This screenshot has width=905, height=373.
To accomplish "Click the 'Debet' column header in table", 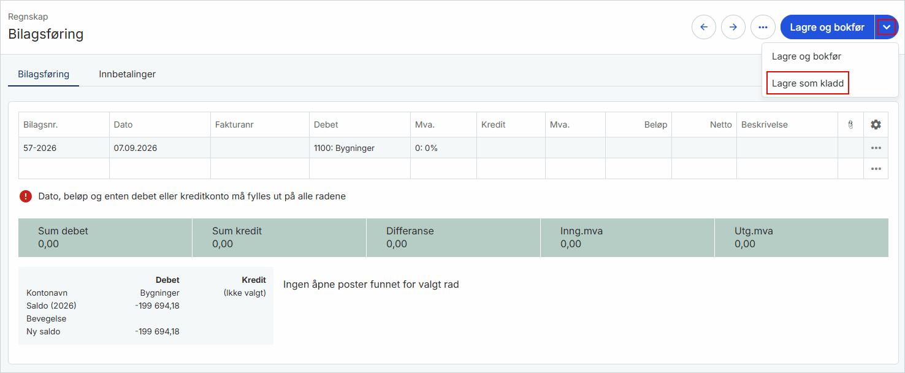I will click(x=360, y=125).
